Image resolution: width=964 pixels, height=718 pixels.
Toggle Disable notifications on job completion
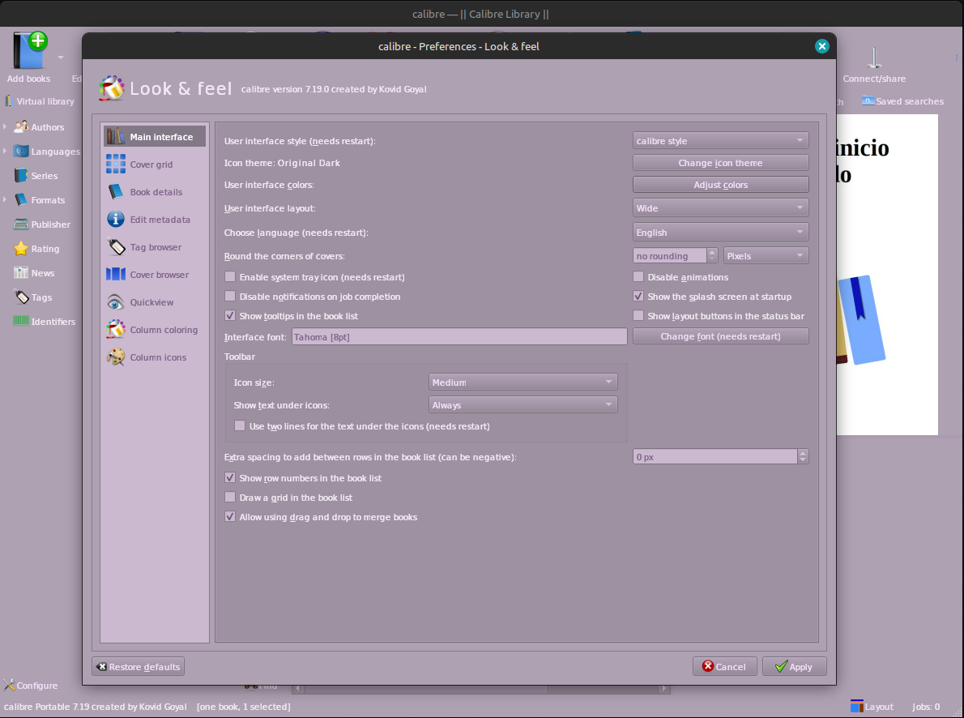230,297
